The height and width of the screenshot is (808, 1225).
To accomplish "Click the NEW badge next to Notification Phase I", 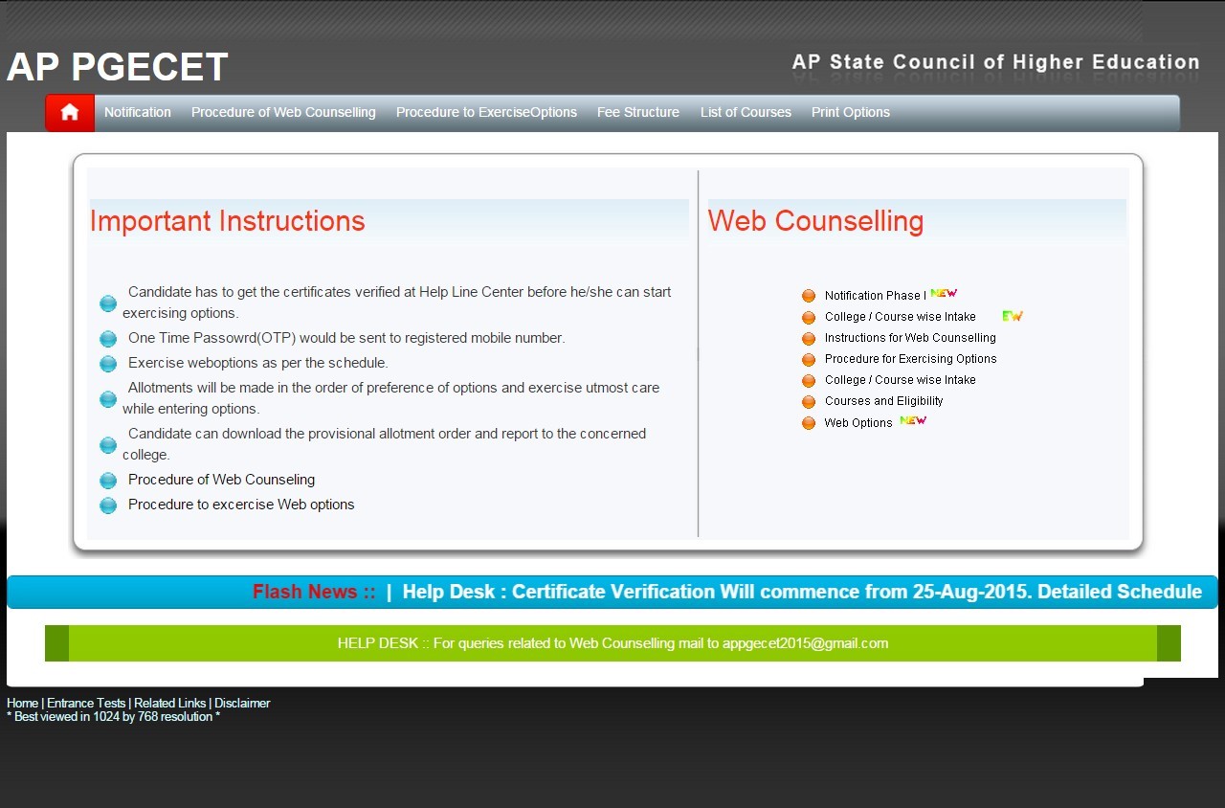I will pos(944,294).
